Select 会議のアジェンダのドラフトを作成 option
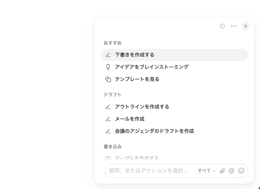Viewport: 260px width, 189px height. (154, 131)
